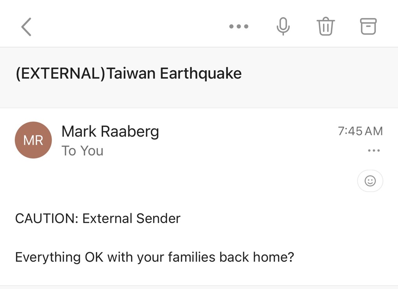Expand recipients by tapping To You
The width and height of the screenshot is (398, 289).
click(82, 151)
